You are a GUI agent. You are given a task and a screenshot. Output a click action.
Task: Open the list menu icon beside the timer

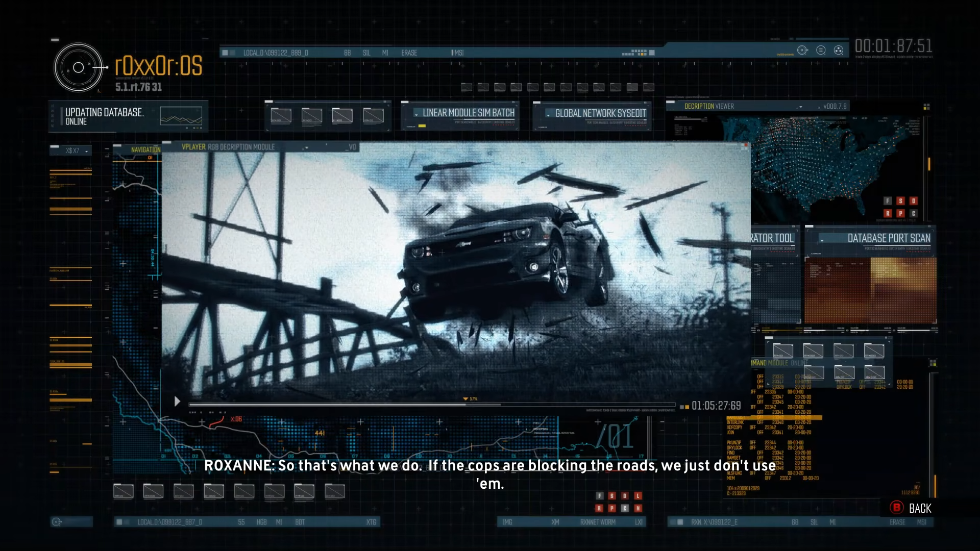[821, 50]
